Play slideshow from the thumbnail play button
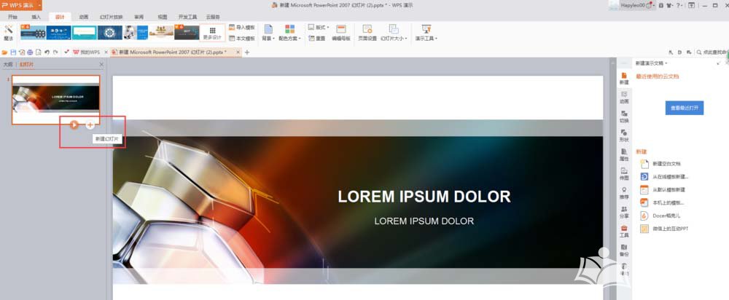 pyautogui.click(x=74, y=125)
